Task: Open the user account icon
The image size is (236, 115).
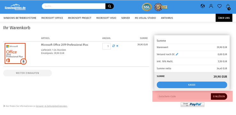Action: point(211,6)
